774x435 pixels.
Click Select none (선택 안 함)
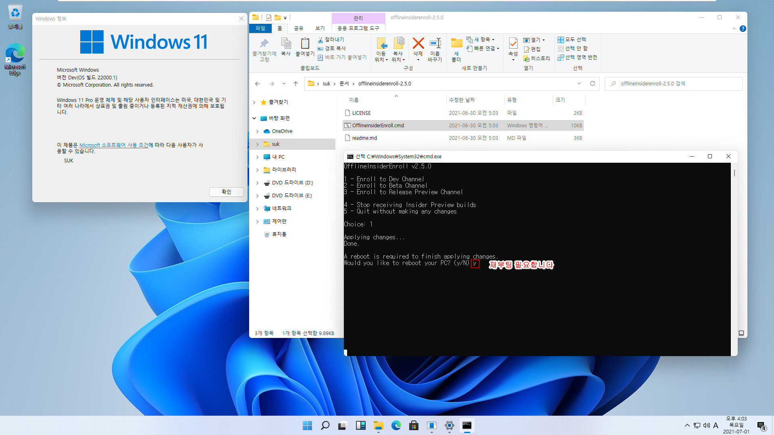(x=572, y=48)
